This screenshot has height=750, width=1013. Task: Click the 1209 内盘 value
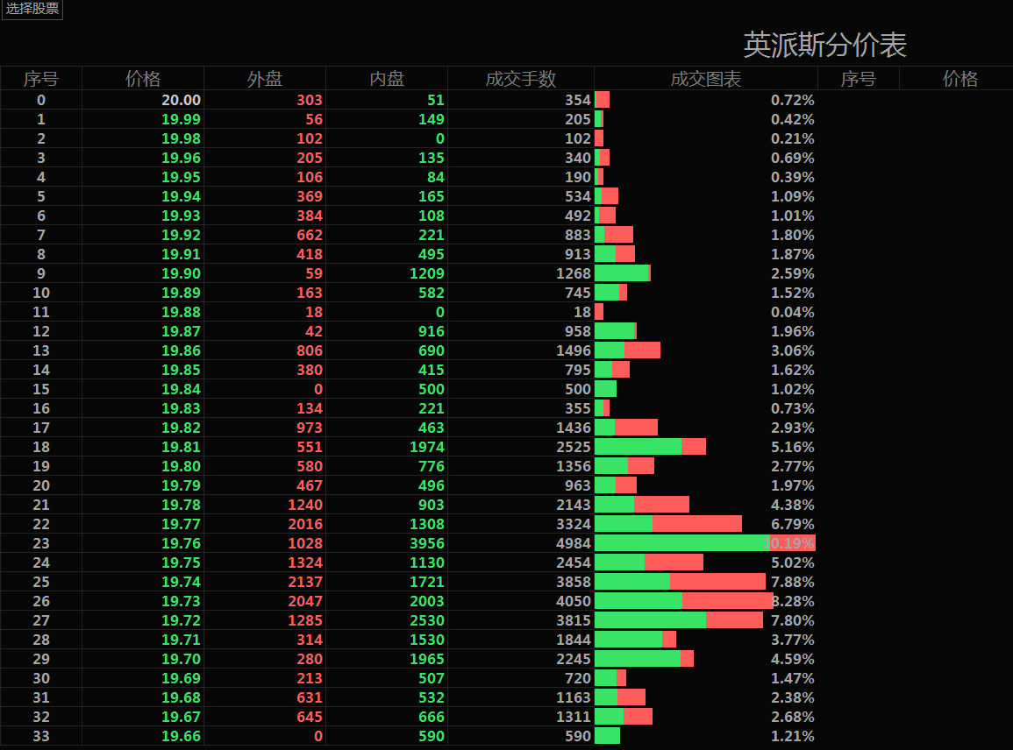[x=427, y=273]
